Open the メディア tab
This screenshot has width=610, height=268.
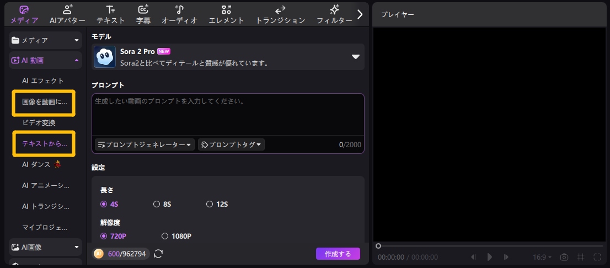click(x=24, y=15)
